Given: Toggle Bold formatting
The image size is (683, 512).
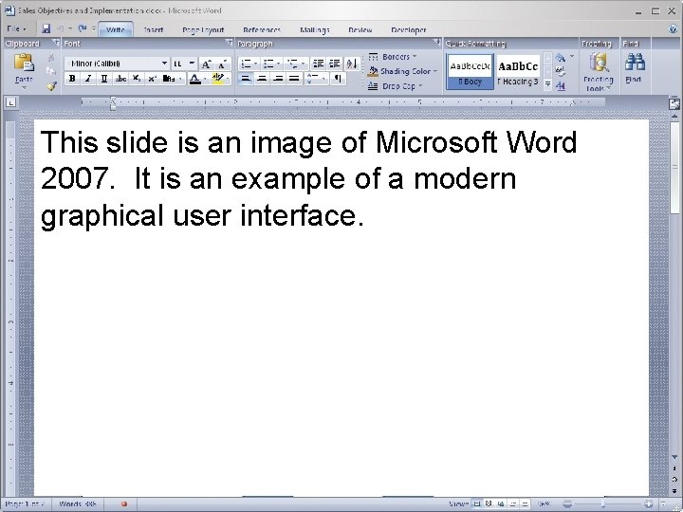Looking at the screenshot, I should [x=72, y=79].
